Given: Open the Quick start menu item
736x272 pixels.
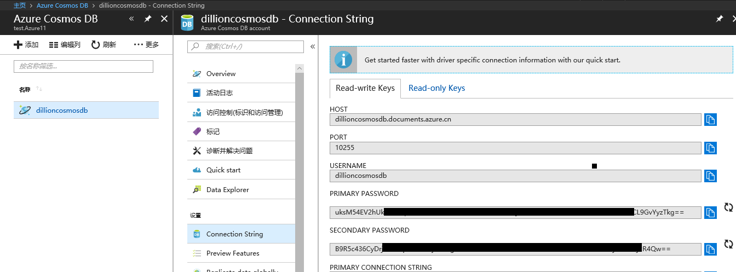Looking at the screenshot, I should (x=223, y=170).
